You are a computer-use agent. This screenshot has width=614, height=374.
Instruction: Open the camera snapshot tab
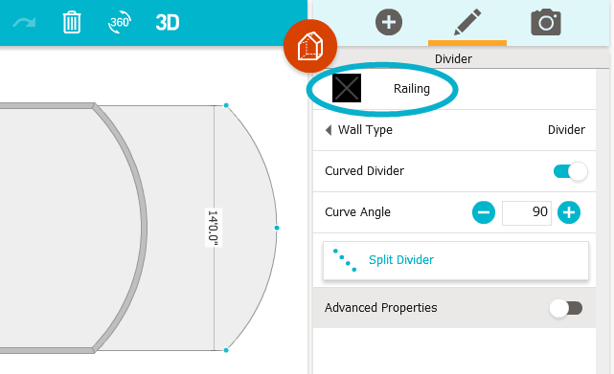pos(546,22)
